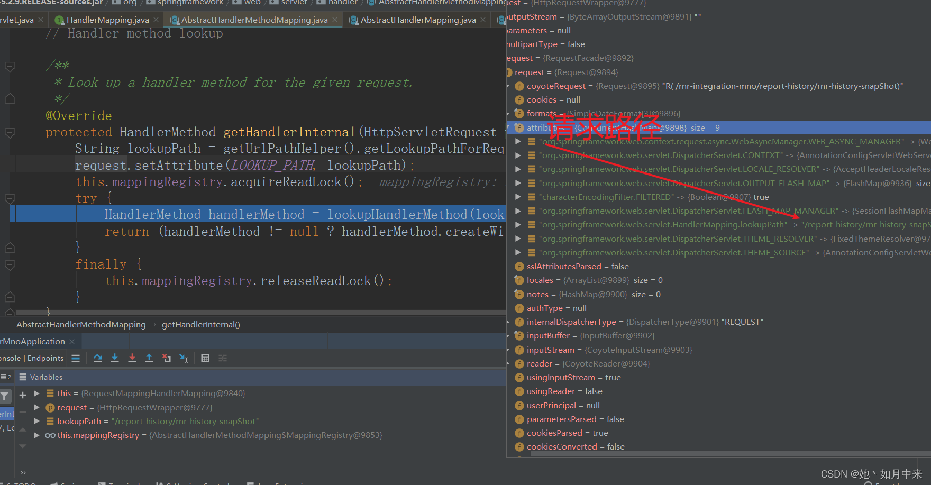Close the AbstractHandlerMapping.java tab
The image size is (931, 485).
click(x=483, y=20)
